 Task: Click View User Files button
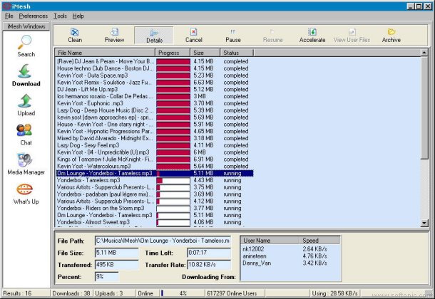pyautogui.click(x=352, y=35)
